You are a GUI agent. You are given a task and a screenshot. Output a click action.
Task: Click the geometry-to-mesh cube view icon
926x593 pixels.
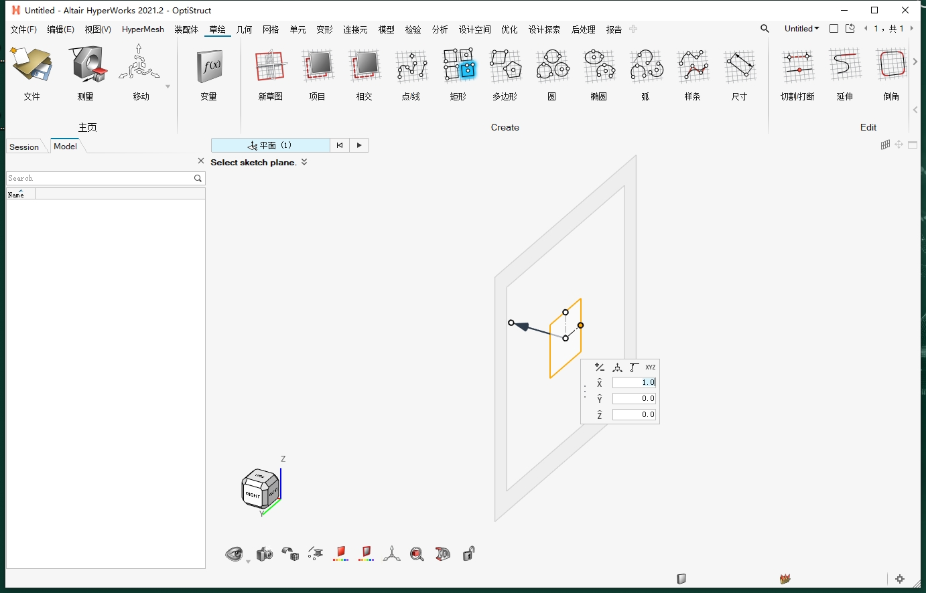(x=290, y=554)
